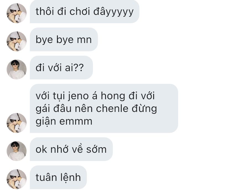Open sunglasses avatar beside "đi với ai??"

[x=17, y=69]
